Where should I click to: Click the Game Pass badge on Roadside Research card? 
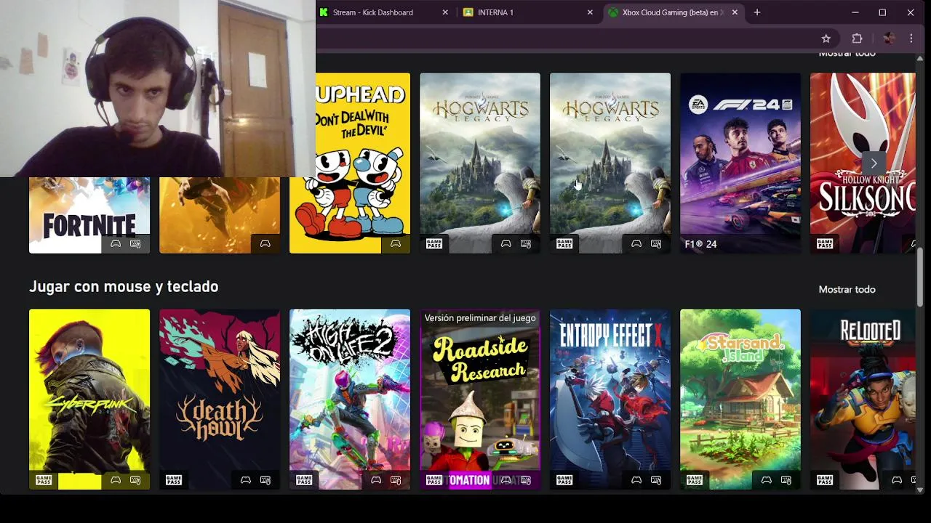[x=434, y=480]
